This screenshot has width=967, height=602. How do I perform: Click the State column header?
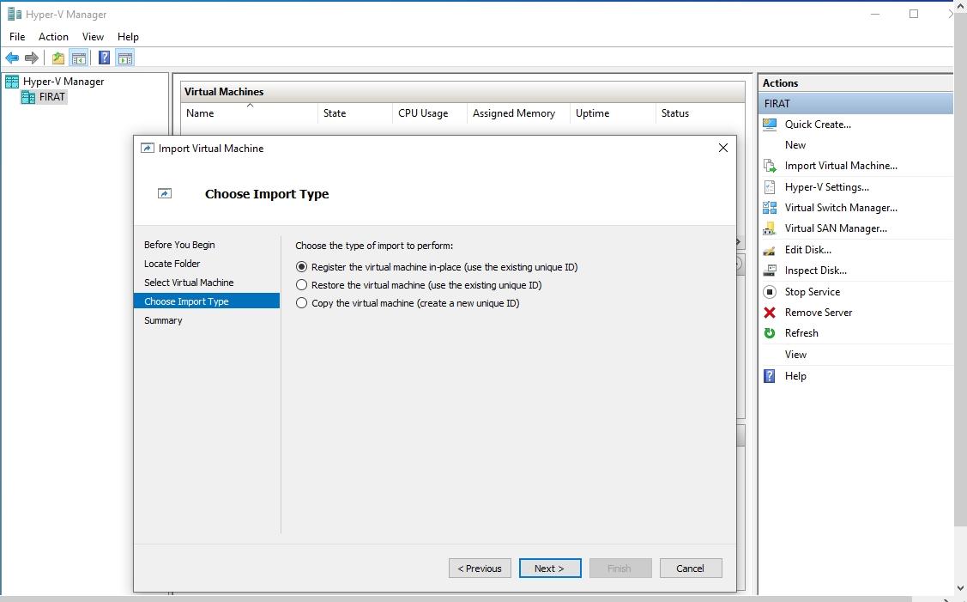coord(355,113)
